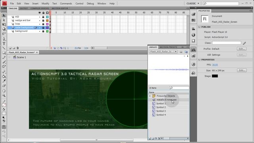Screen dimensions: 254x143
Task: Select the Lasso tool
Action: (4, 34)
